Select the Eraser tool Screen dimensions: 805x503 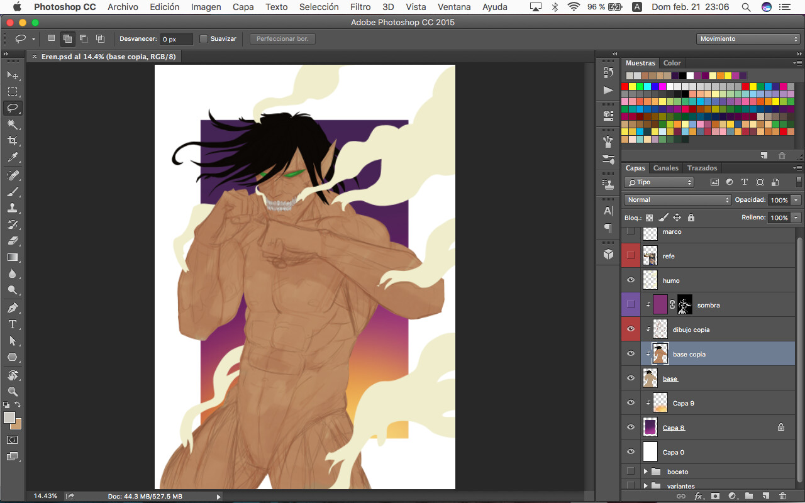click(x=13, y=241)
